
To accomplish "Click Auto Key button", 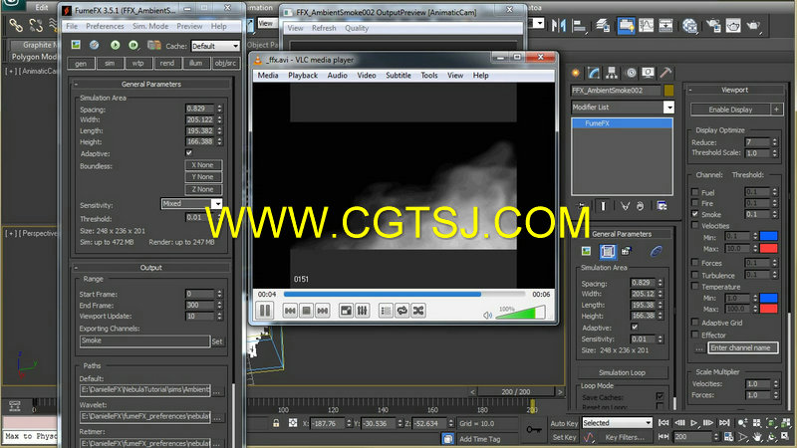I will tap(564, 423).
